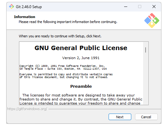Image resolution: width=168 pixels, height=126 pixels.
Task: Click 'When you are ready to continue' text
Action: tap(60, 36)
